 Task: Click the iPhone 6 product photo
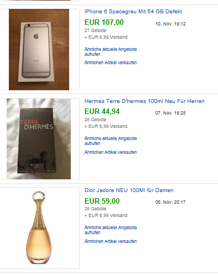point(39,49)
